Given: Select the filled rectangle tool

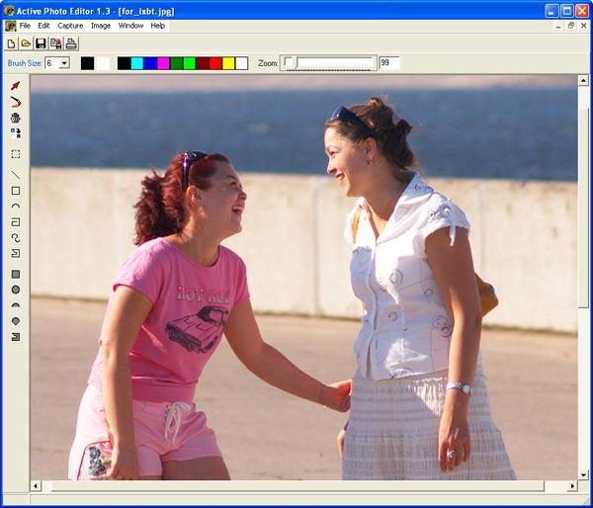Looking at the screenshot, I should pos(15,274).
